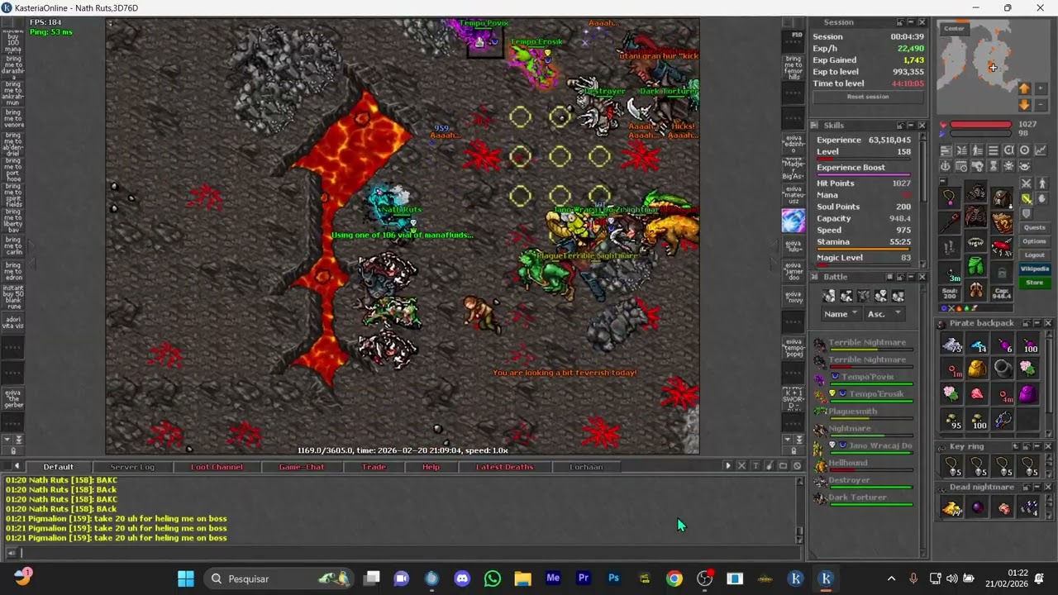1058x595 pixels.
Task: Collapse the Dead nightmare panel
Action: [1037, 487]
